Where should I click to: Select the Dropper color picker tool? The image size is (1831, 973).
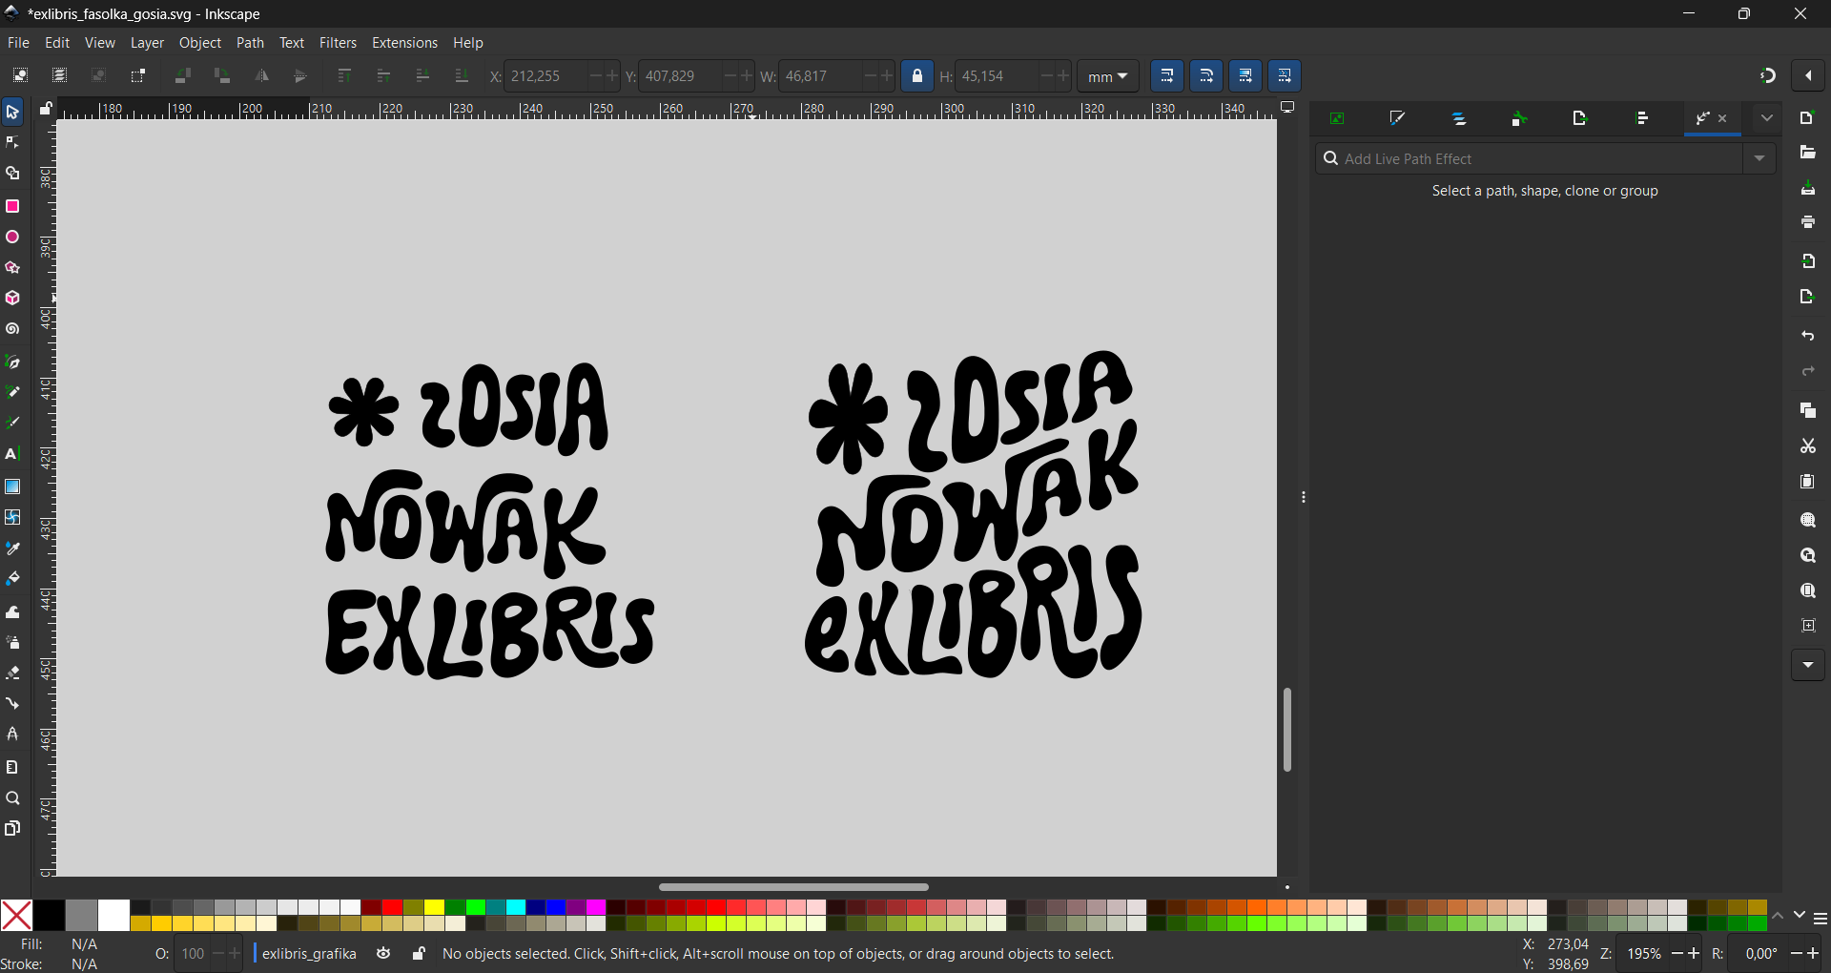(x=12, y=549)
